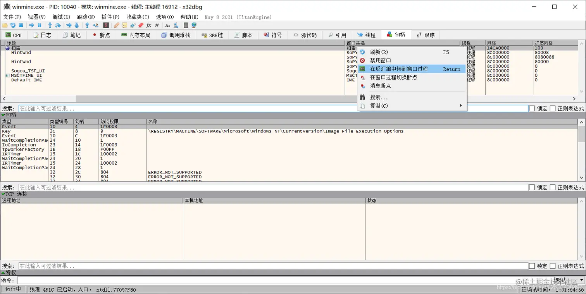Image resolution: width=586 pixels, height=294 pixels.
Task: Switch to the 调用堆栈 tab
Action: [x=176, y=35]
